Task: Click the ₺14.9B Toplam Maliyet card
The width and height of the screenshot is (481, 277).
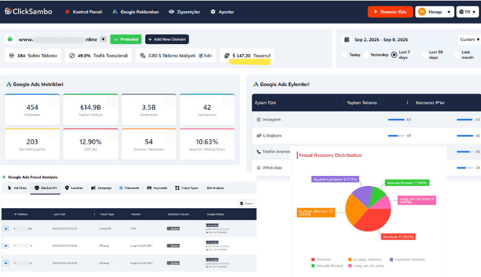Action: click(90, 110)
